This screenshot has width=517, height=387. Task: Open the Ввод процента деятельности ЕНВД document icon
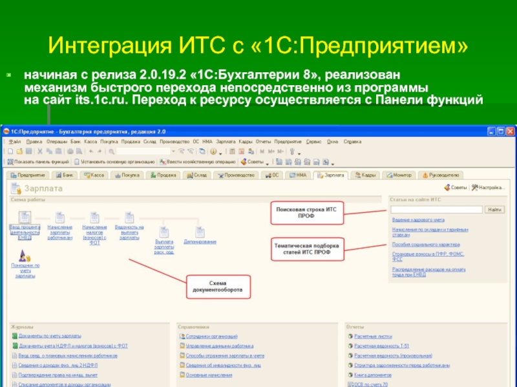(x=25, y=217)
